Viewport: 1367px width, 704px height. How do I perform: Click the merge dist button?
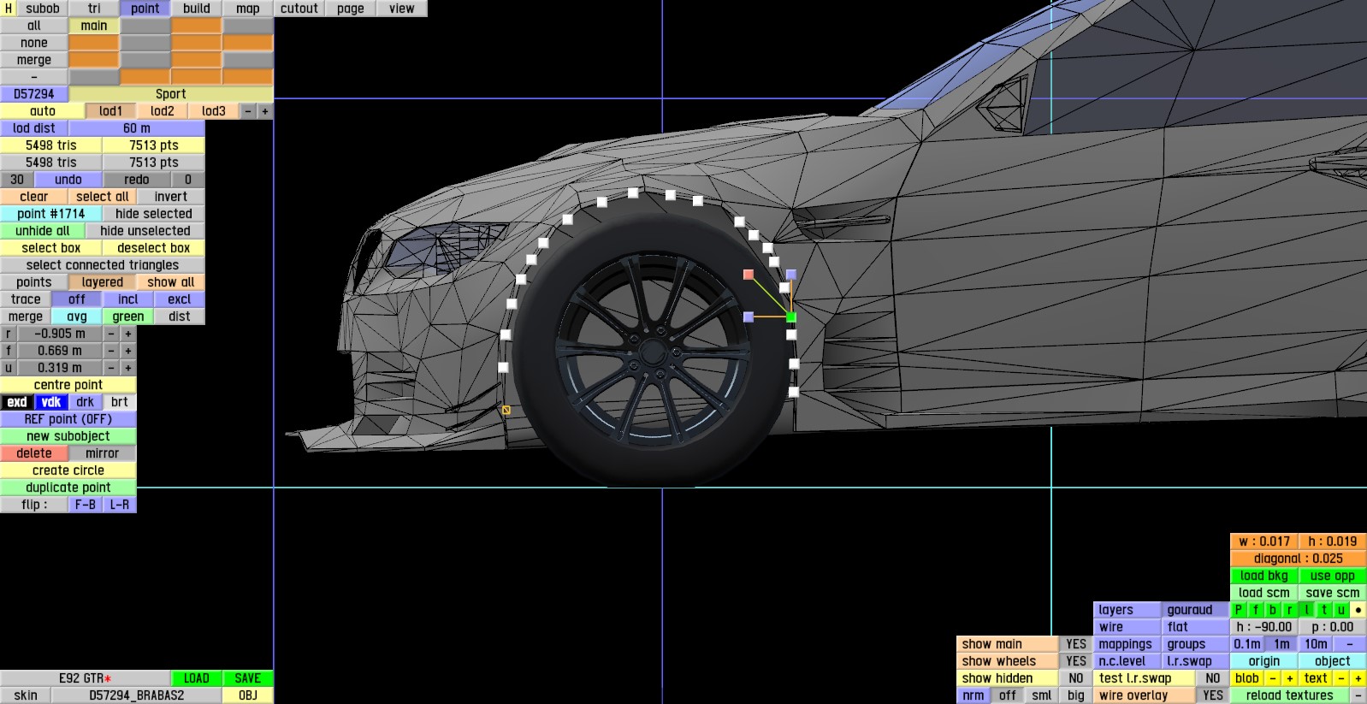[x=180, y=317]
